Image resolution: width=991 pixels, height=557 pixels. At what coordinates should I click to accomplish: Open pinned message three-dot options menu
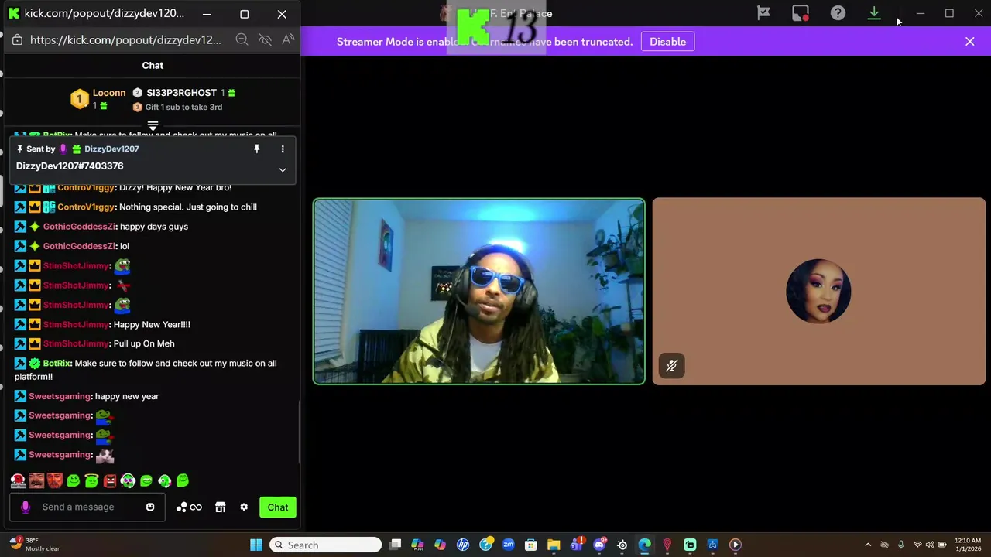(283, 149)
